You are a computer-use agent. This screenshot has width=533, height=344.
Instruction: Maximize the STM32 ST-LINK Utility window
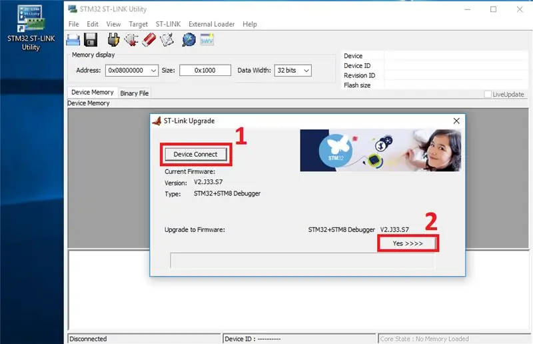[493, 9]
